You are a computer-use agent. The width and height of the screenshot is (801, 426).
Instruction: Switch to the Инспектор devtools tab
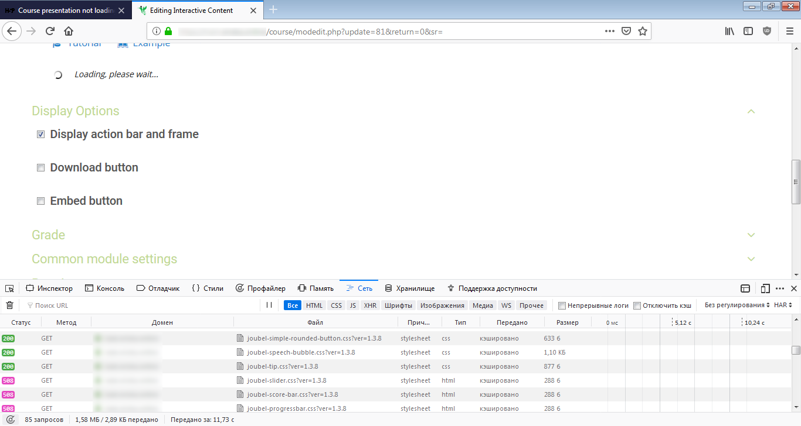49,288
